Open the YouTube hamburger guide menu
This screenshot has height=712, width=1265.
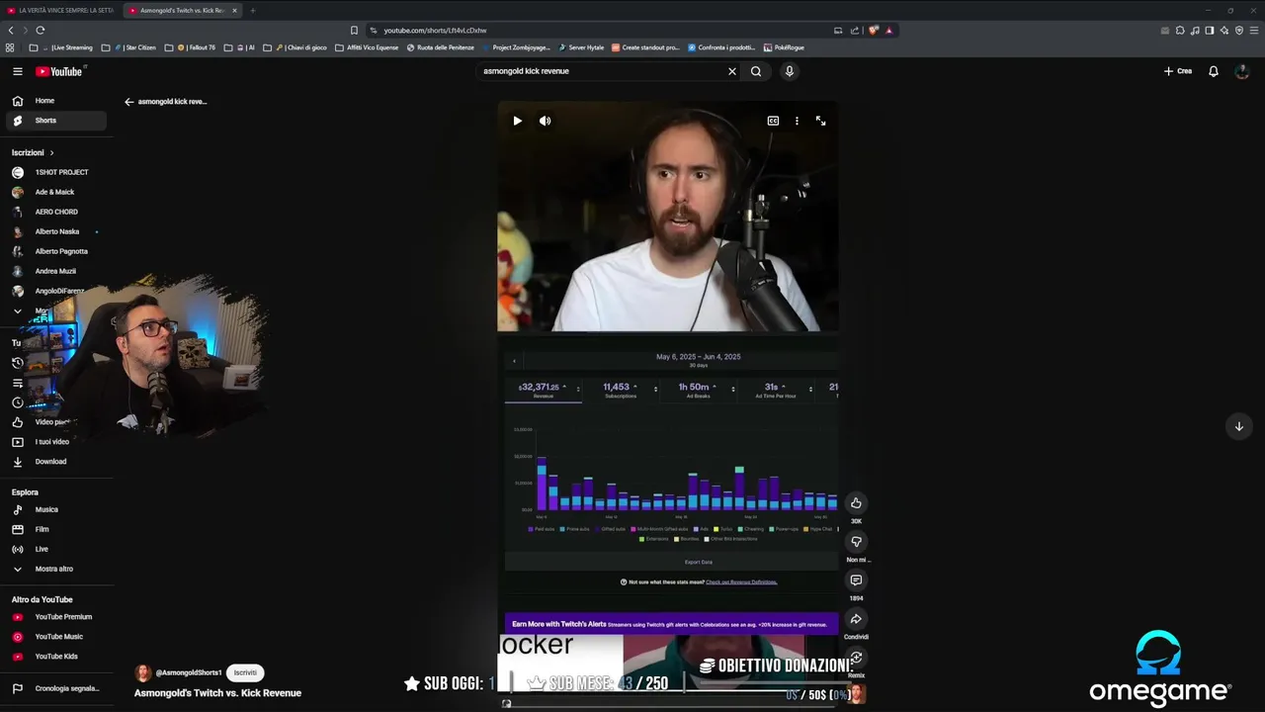(17, 71)
